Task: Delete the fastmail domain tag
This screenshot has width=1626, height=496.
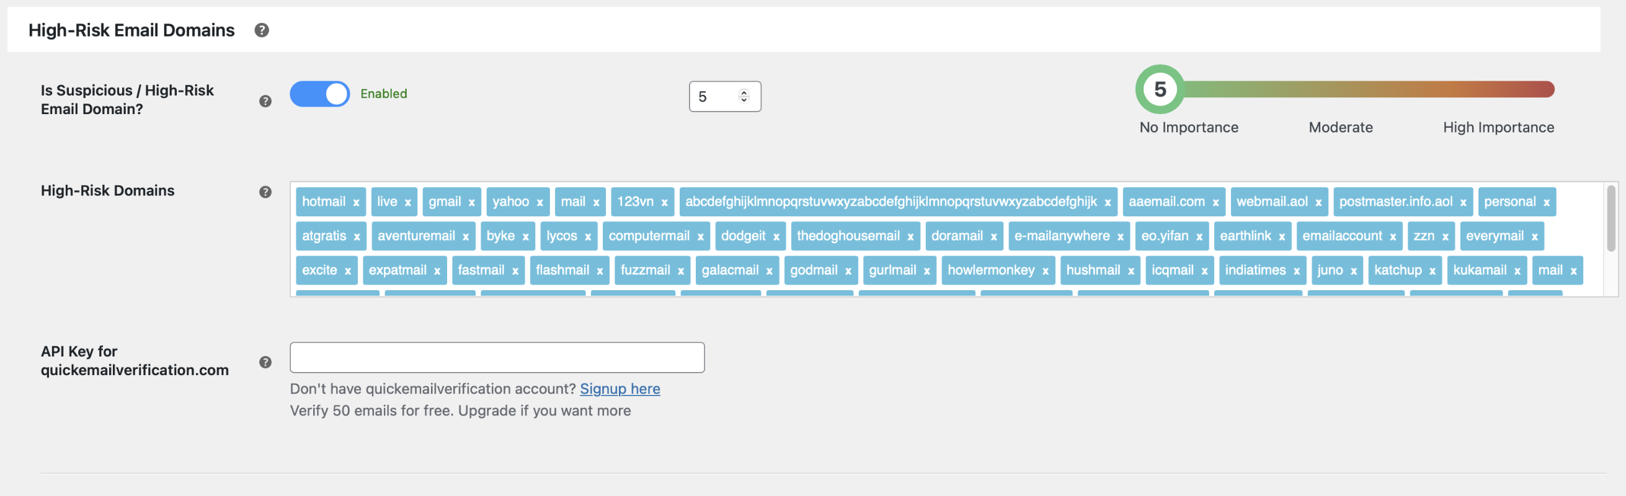Action: [x=515, y=271]
